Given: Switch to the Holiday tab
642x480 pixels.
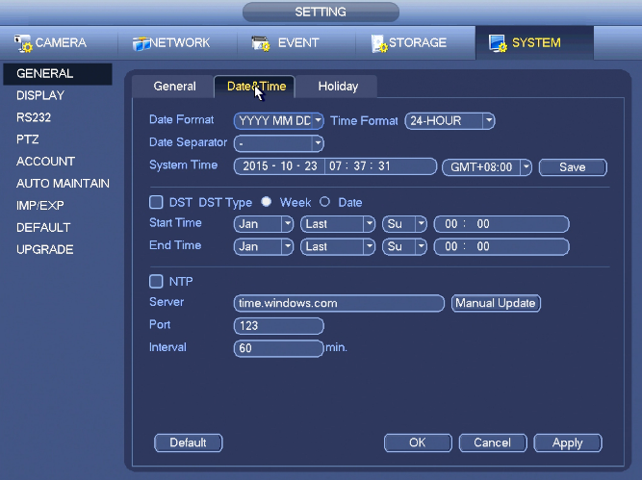Looking at the screenshot, I should coord(338,87).
